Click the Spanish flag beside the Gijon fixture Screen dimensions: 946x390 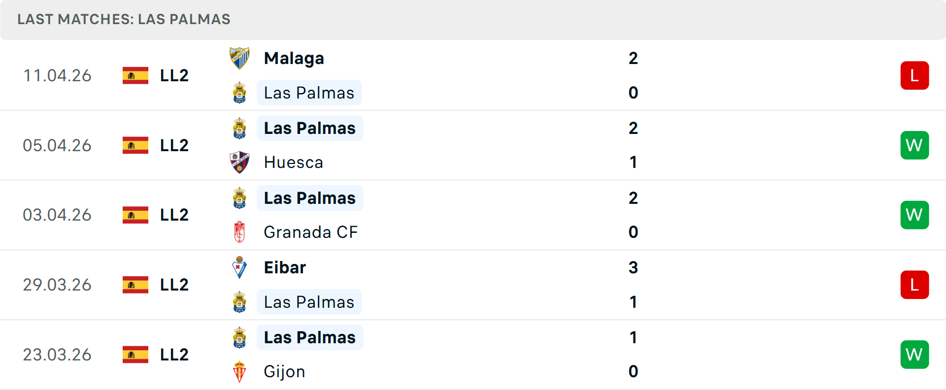(135, 355)
